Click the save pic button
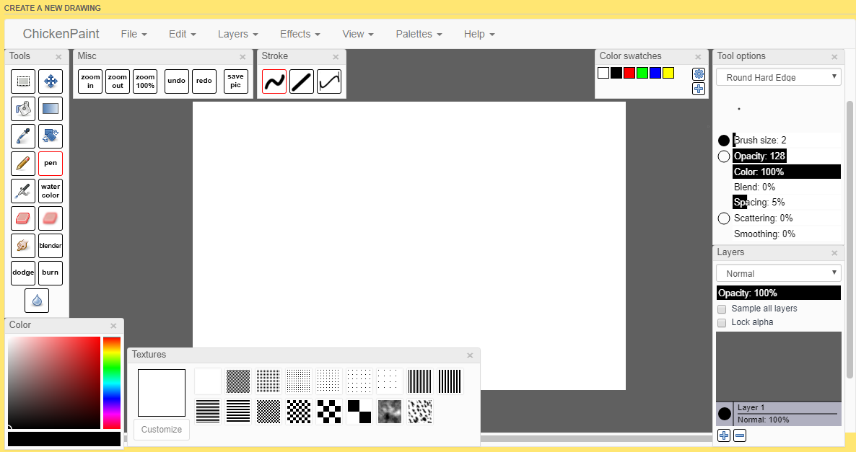The height and width of the screenshot is (452, 856). 236,81
